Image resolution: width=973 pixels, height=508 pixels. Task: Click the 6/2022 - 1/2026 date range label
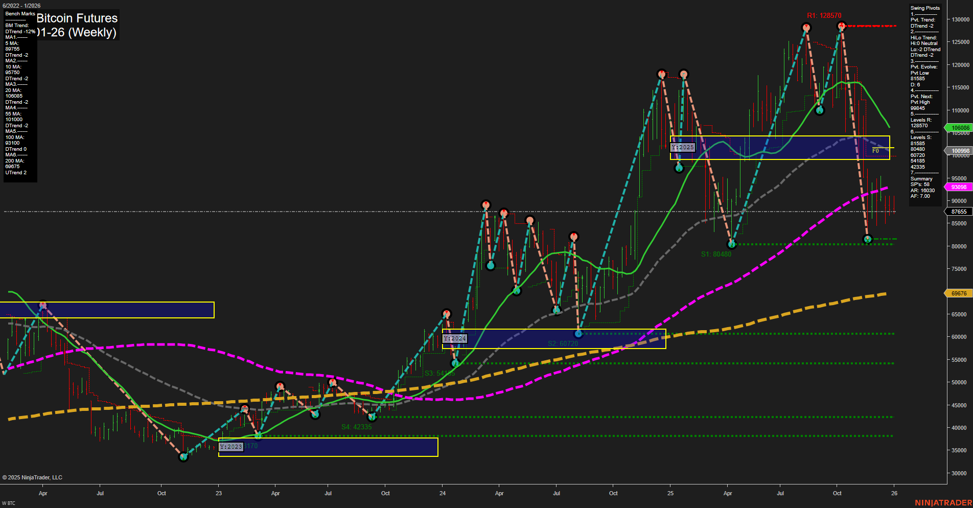[x=22, y=6]
